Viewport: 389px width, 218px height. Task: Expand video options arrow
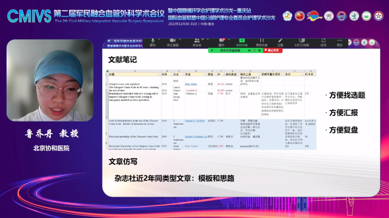[180, 39]
